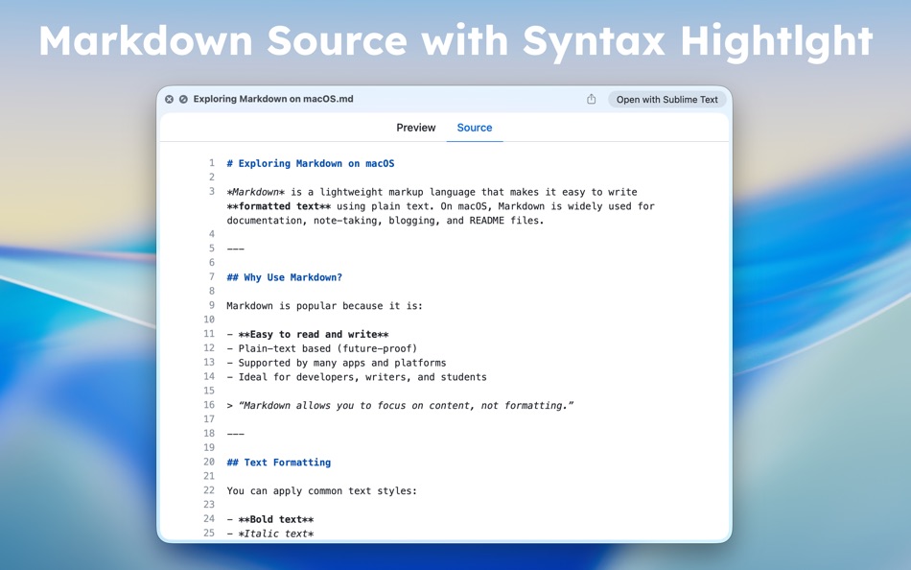Close the Quick Look preview window

coord(168,98)
